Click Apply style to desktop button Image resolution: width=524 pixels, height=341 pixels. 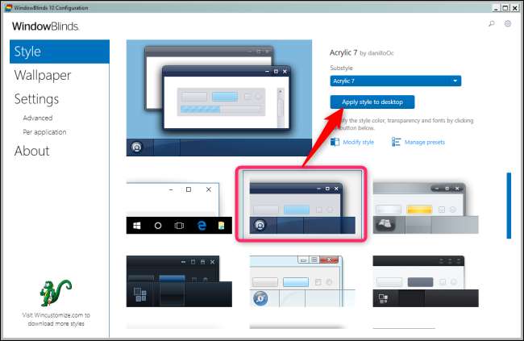(372, 102)
